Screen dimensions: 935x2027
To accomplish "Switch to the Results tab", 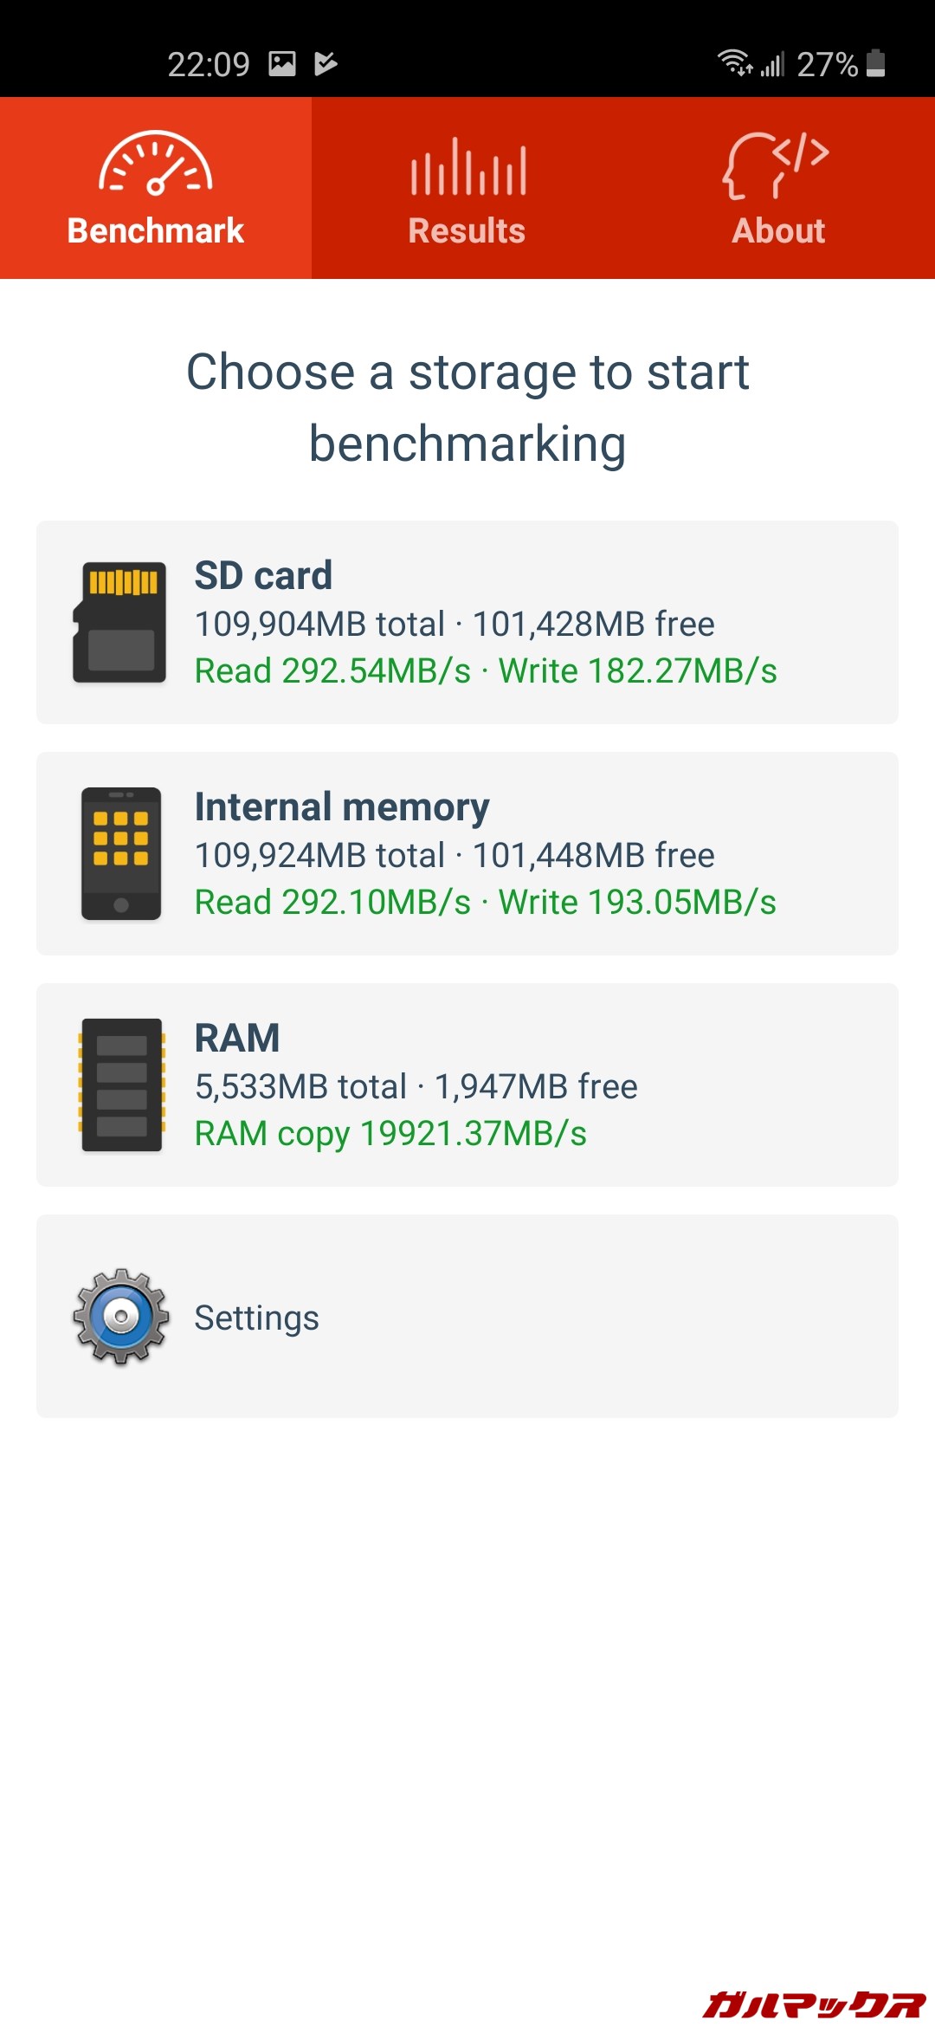I will tap(467, 191).
